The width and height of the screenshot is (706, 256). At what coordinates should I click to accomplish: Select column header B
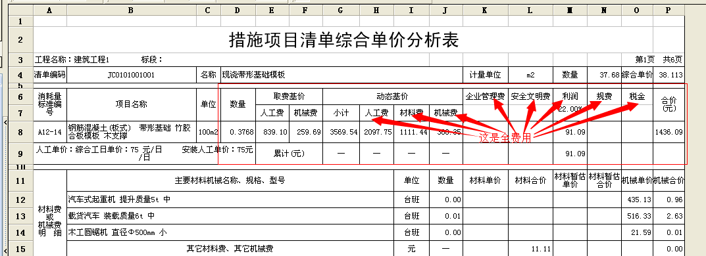coord(132,11)
